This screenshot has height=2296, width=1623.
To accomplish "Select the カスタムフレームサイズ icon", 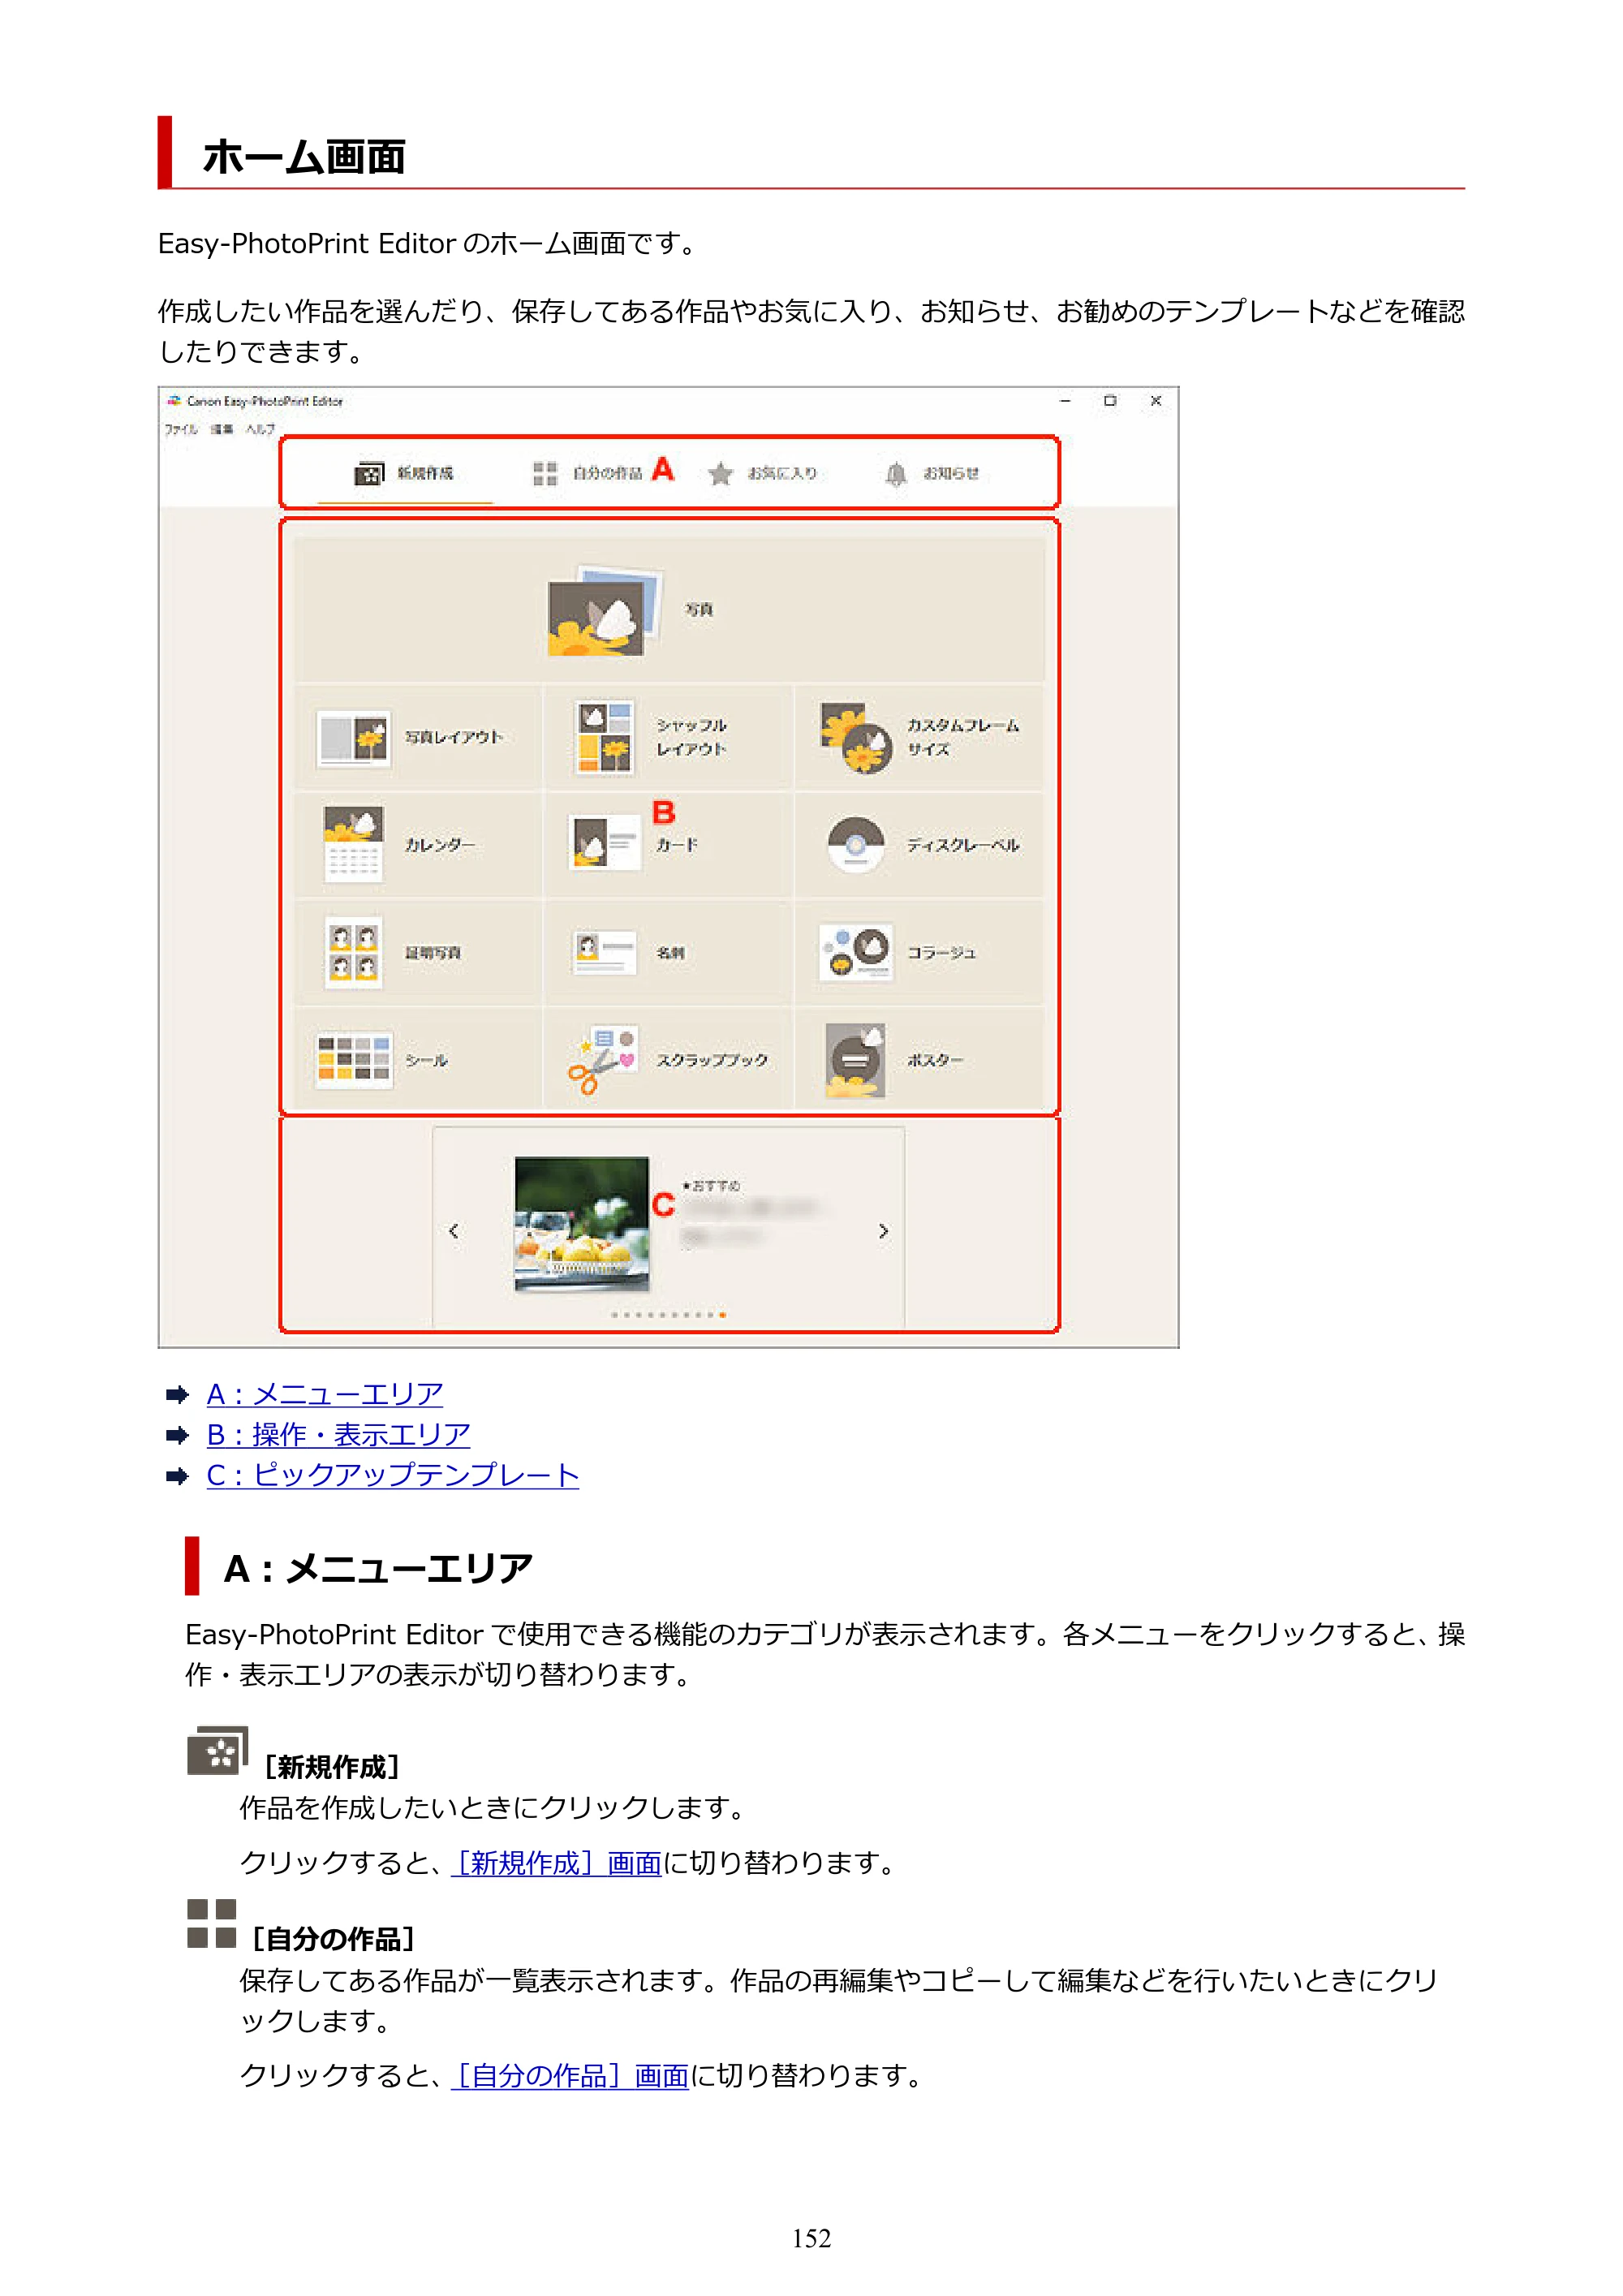I will [856, 738].
